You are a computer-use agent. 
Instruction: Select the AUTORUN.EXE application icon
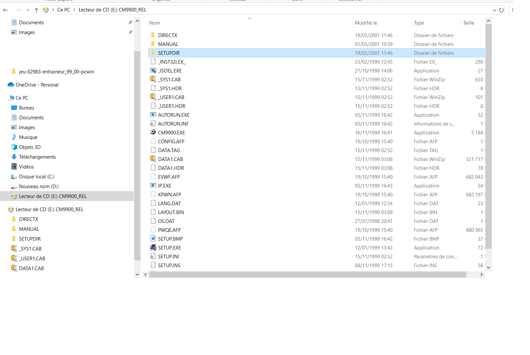click(153, 115)
